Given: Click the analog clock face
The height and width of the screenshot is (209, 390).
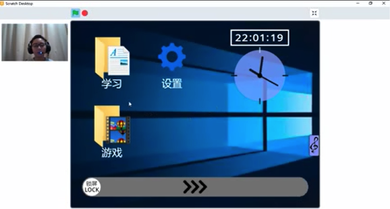Looking at the screenshot, I should point(260,75).
